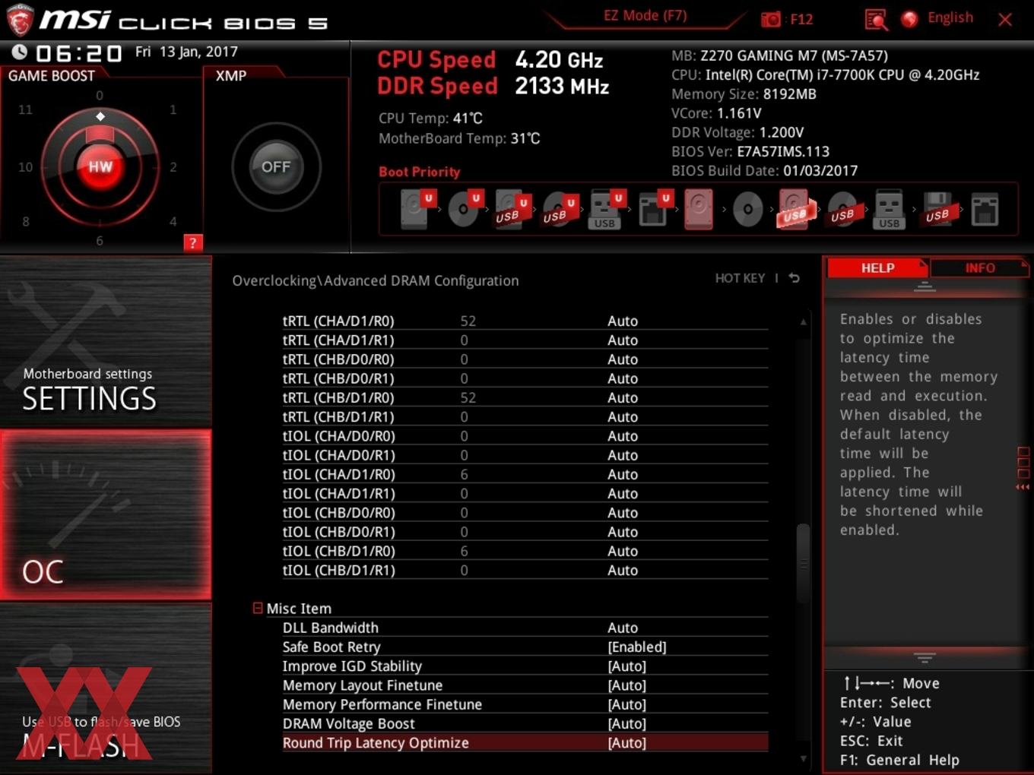Open Memory Performance Finetune [Auto] option
This screenshot has width=1034, height=775.
[626, 704]
